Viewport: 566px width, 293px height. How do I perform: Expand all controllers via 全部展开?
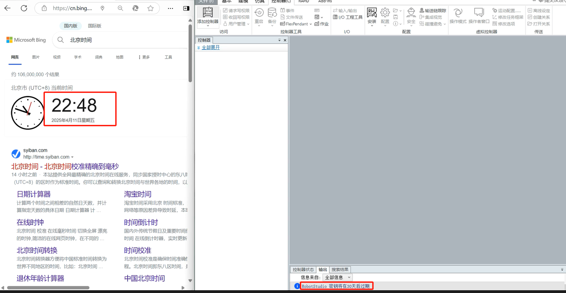pos(210,48)
